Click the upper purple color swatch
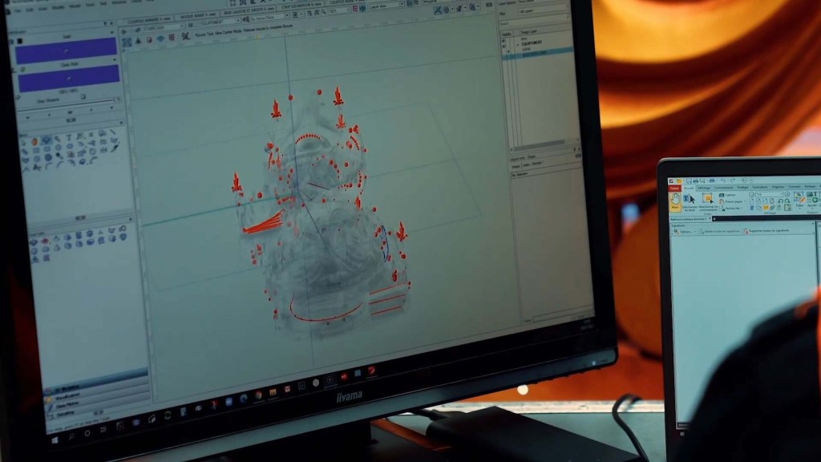 67,51
